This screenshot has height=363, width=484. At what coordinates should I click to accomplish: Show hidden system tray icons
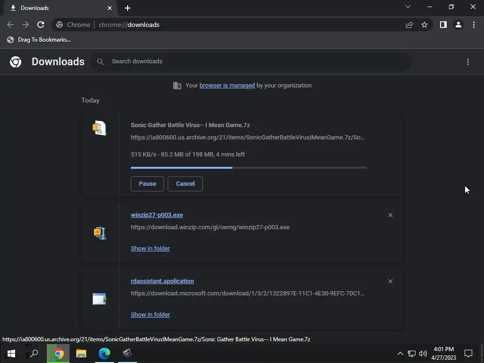pos(400,354)
